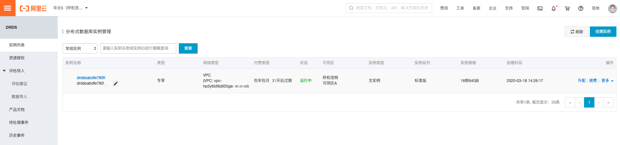Image resolution: width=620 pixels, height=145 pixels.
Task: Click the Alibaba Cloud logo
Action: click(x=33, y=8)
